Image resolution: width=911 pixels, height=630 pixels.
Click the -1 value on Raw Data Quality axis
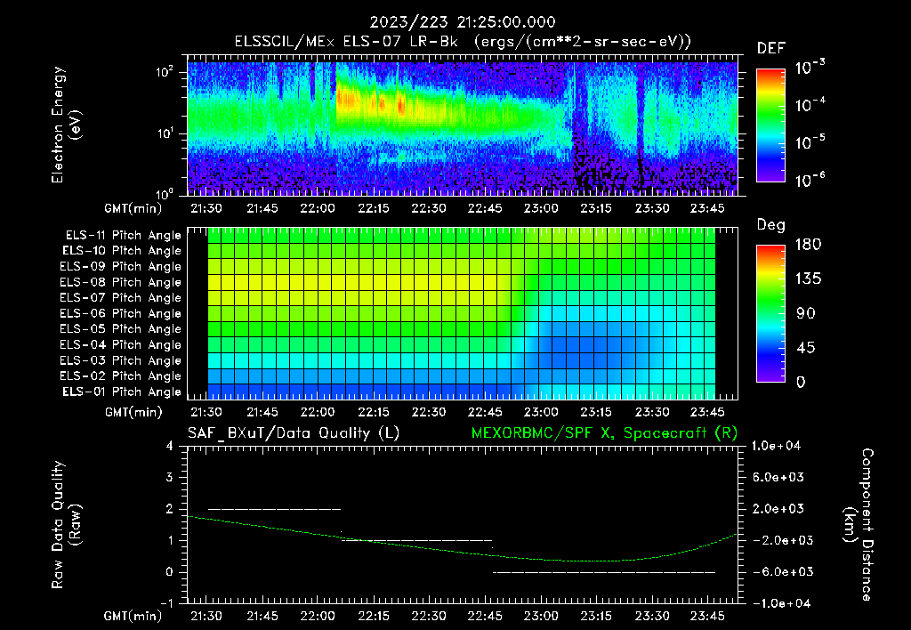coord(166,603)
